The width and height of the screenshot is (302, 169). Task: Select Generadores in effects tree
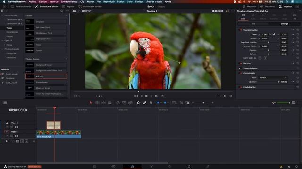click(x=12, y=32)
